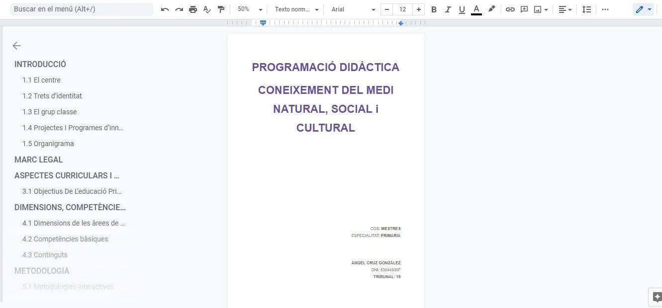Open line and paragraph spacing options
The width and height of the screenshot is (662, 308).
tap(587, 9)
